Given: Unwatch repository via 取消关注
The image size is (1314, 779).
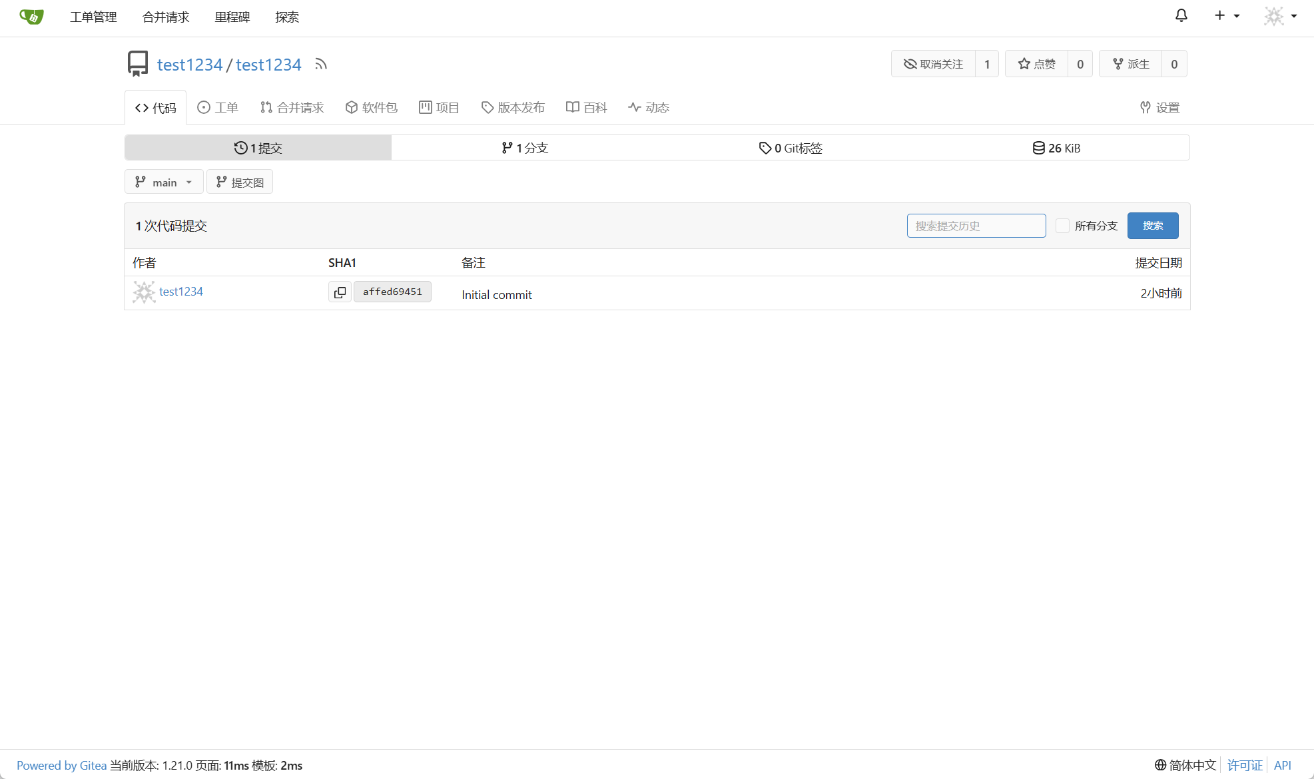Looking at the screenshot, I should click(934, 64).
